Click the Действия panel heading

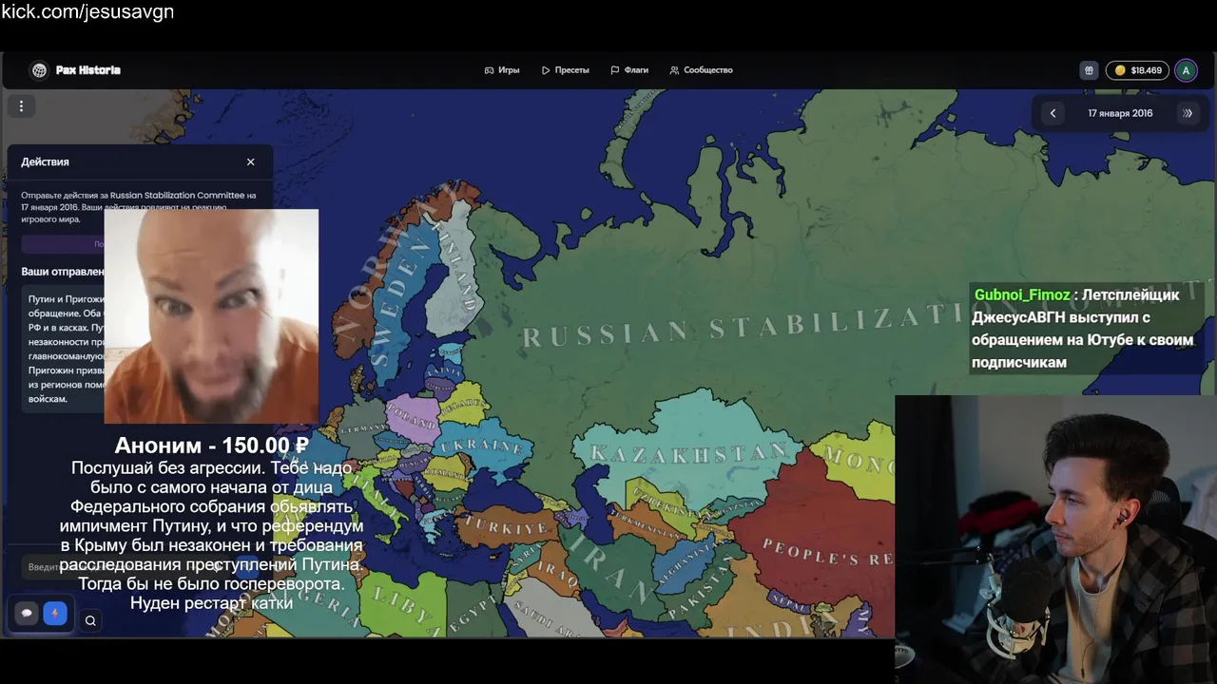click(45, 161)
